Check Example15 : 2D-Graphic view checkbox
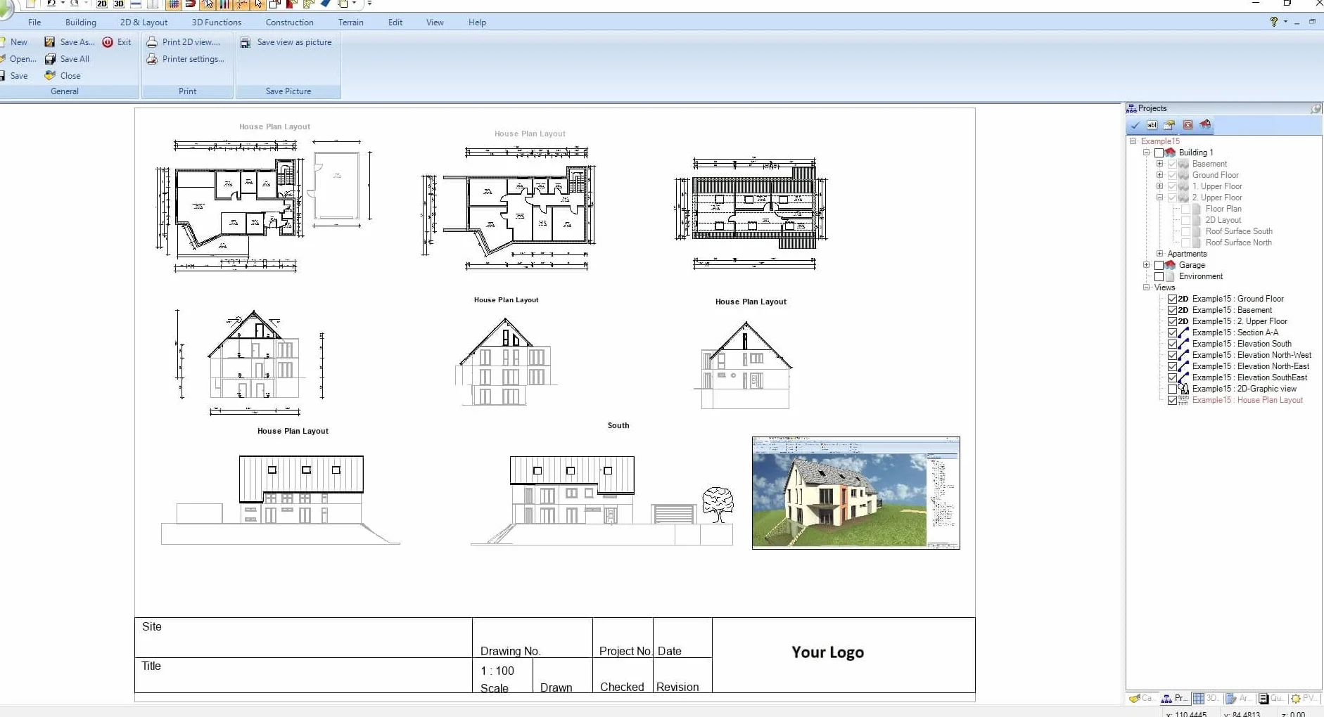 pyautogui.click(x=1172, y=389)
